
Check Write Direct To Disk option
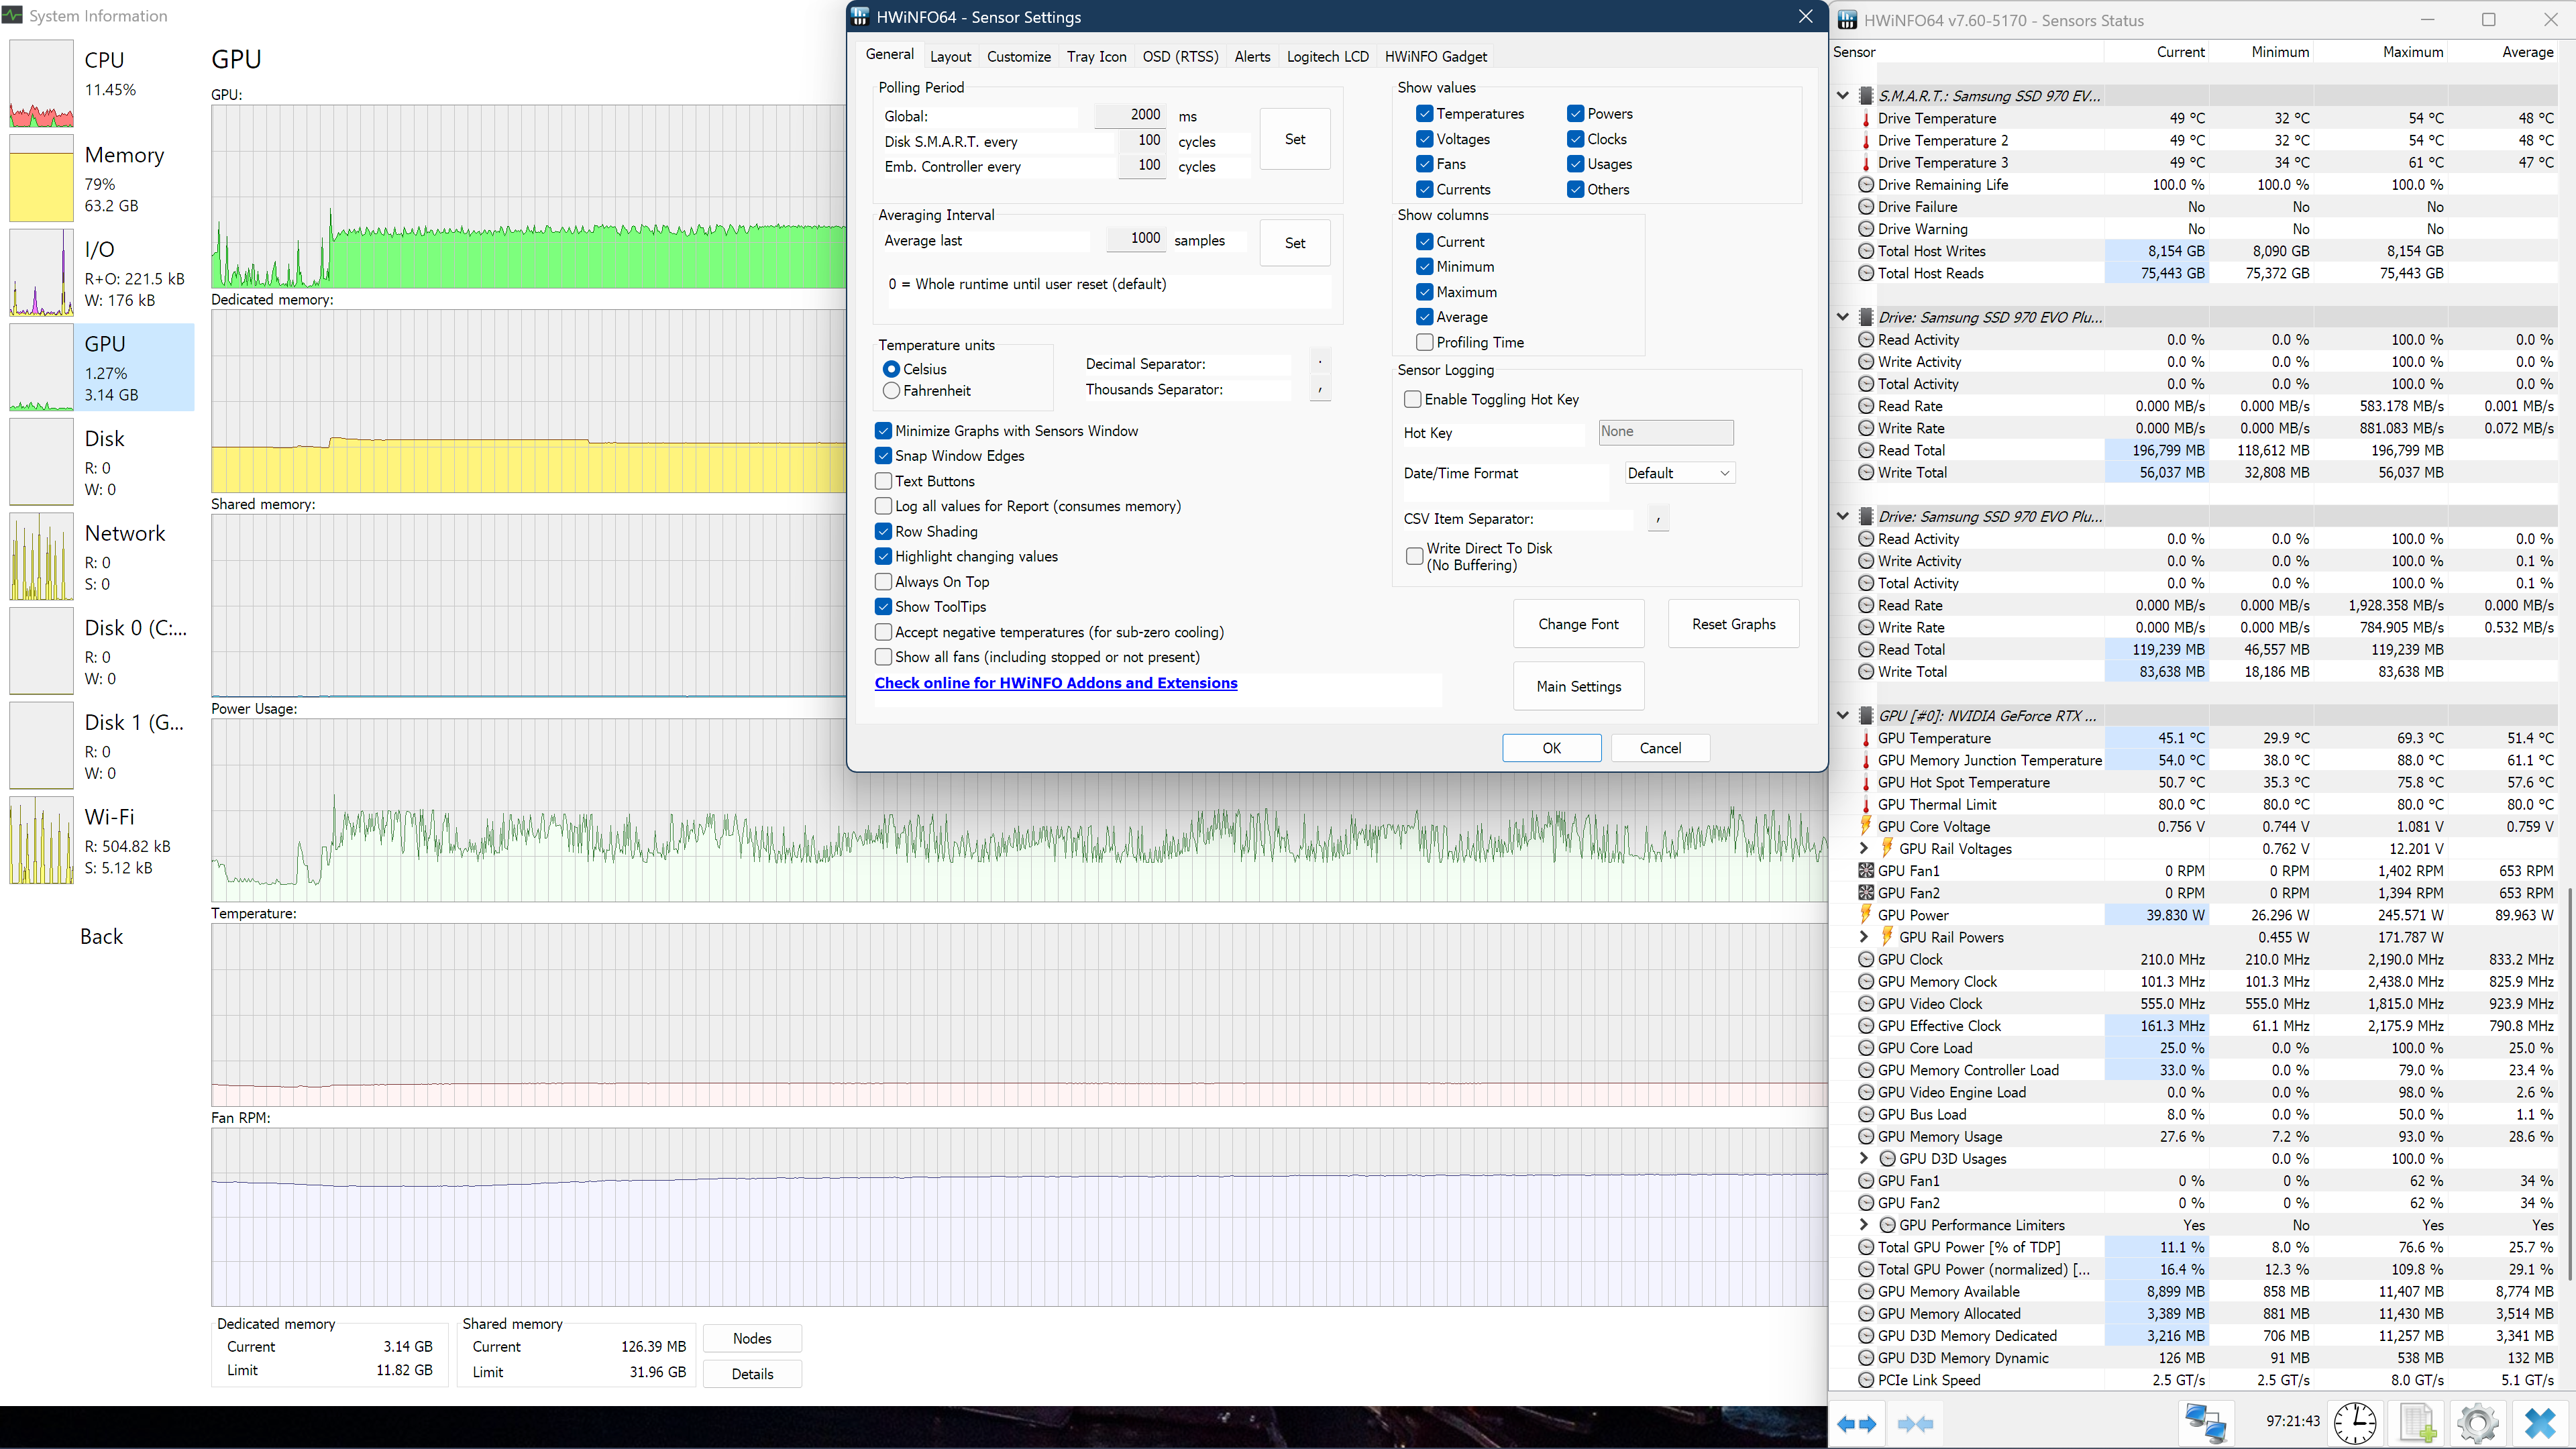coord(1415,556)
